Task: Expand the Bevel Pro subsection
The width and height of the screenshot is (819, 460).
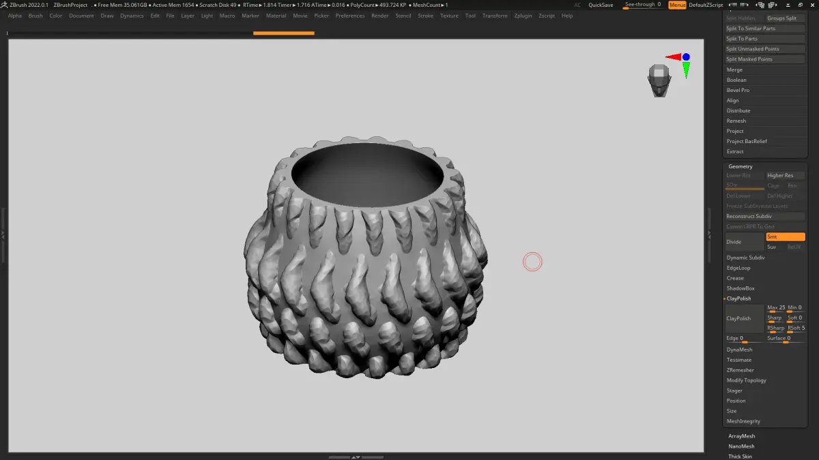Action: point(738,90)
